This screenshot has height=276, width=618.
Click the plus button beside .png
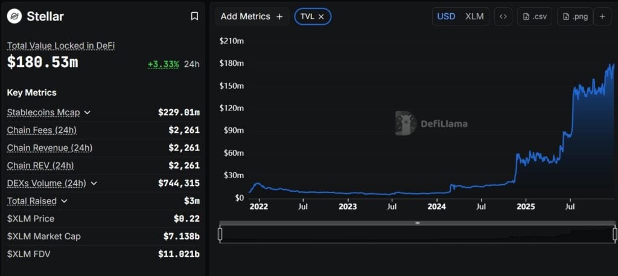[x=602, y=16]
